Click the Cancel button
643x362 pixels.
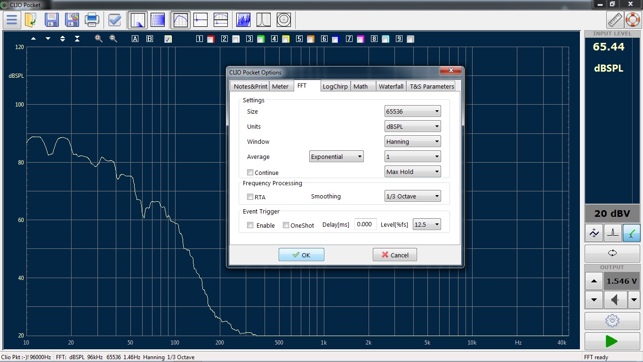(x=395, y=255)
